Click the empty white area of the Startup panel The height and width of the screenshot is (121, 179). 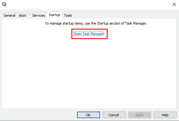click(89, 73)
